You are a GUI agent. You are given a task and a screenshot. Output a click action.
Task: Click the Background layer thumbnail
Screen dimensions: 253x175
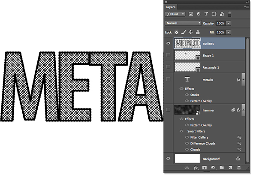click(187, 158)
